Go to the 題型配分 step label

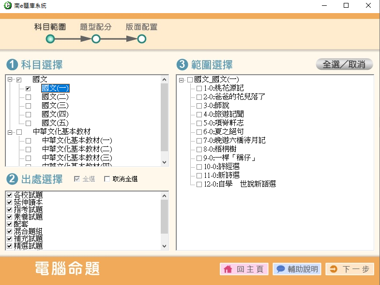pos(96,27)
